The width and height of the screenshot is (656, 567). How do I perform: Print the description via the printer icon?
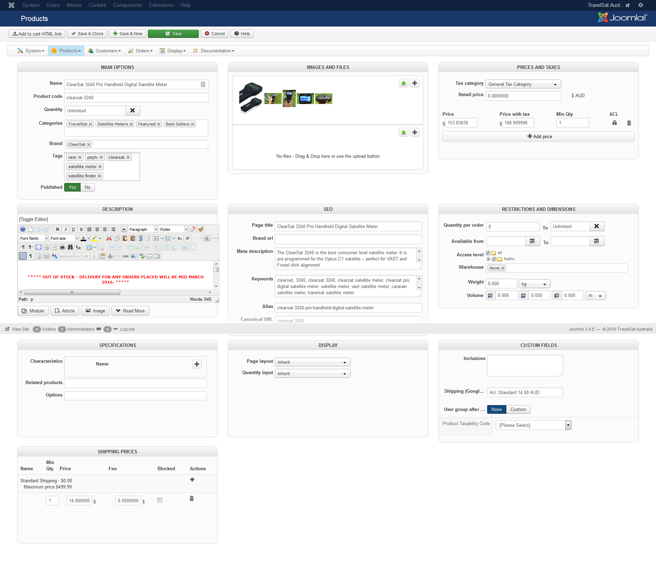(x=62, y=247)
